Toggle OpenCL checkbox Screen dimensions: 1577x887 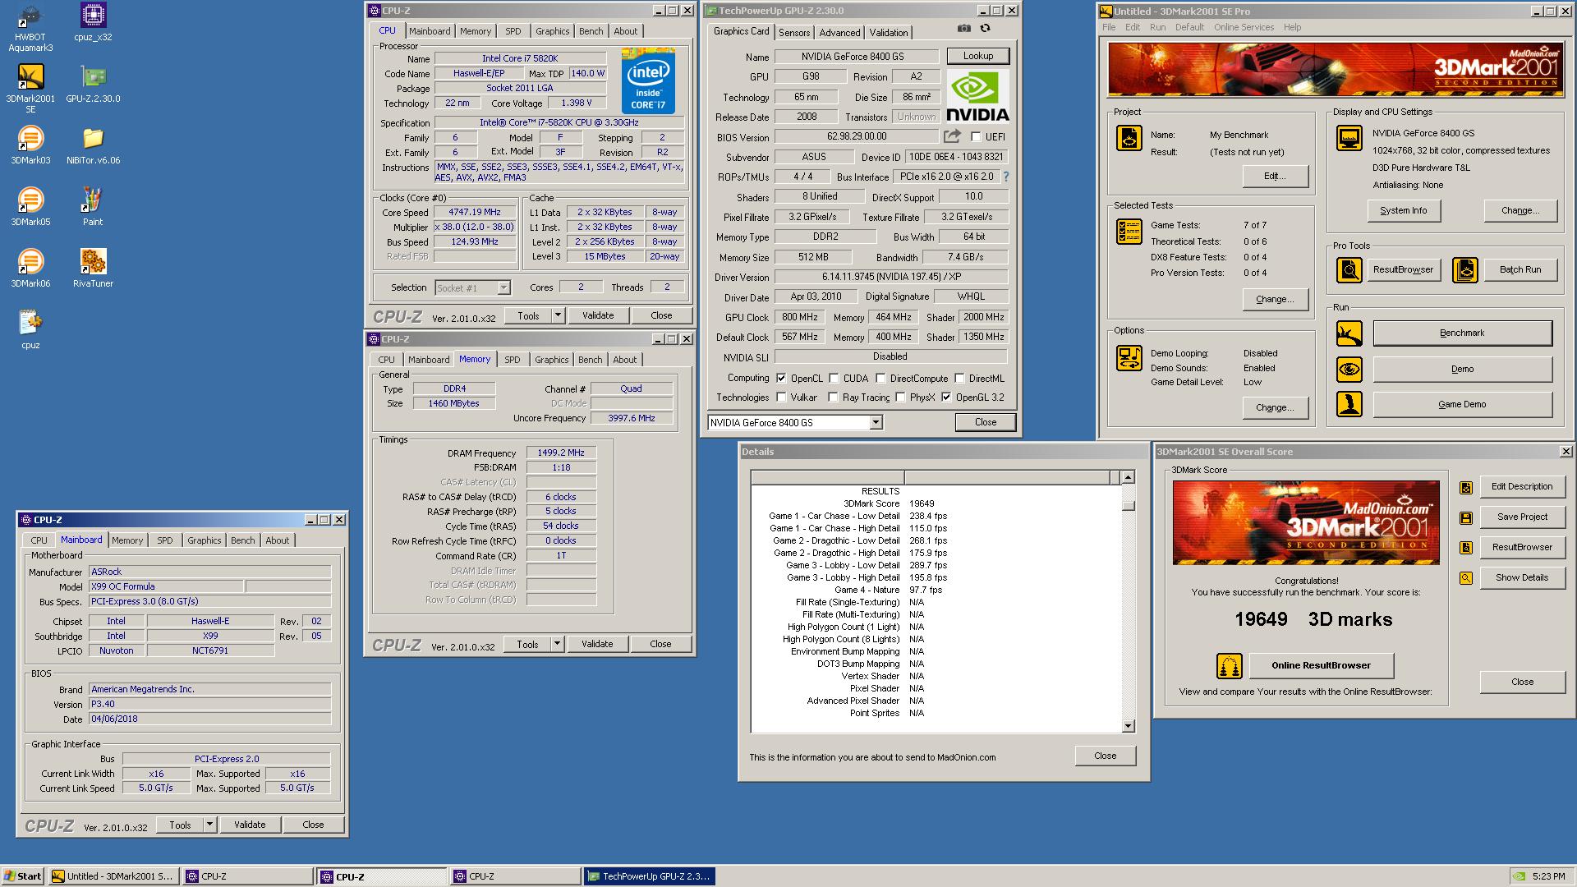coord(781,379)
